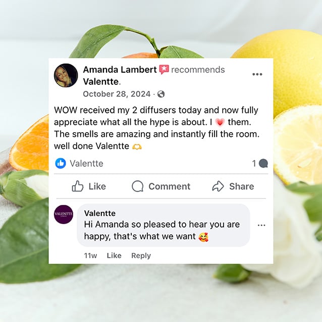Open the comment count bubble icon
This screenshot has height=322, width=322.
(x=263, y=164)
